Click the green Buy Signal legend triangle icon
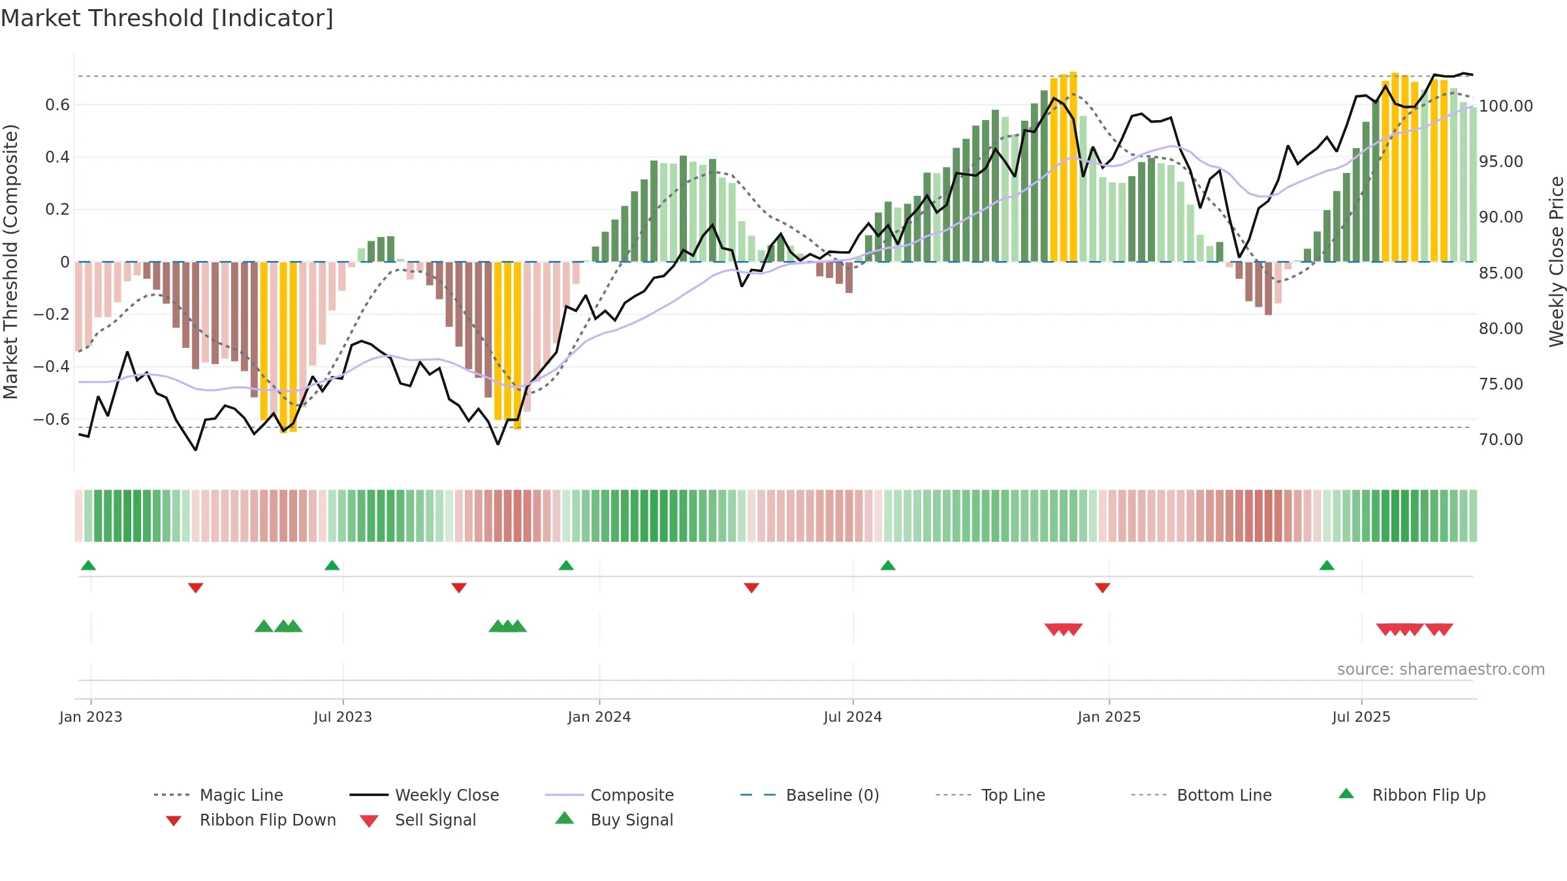 [565, 818]
